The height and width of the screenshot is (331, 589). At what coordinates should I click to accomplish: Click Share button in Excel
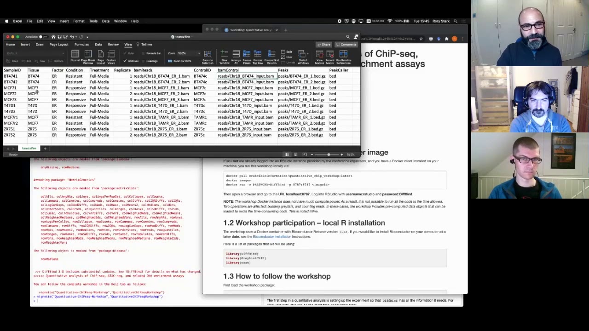[324, 45]
